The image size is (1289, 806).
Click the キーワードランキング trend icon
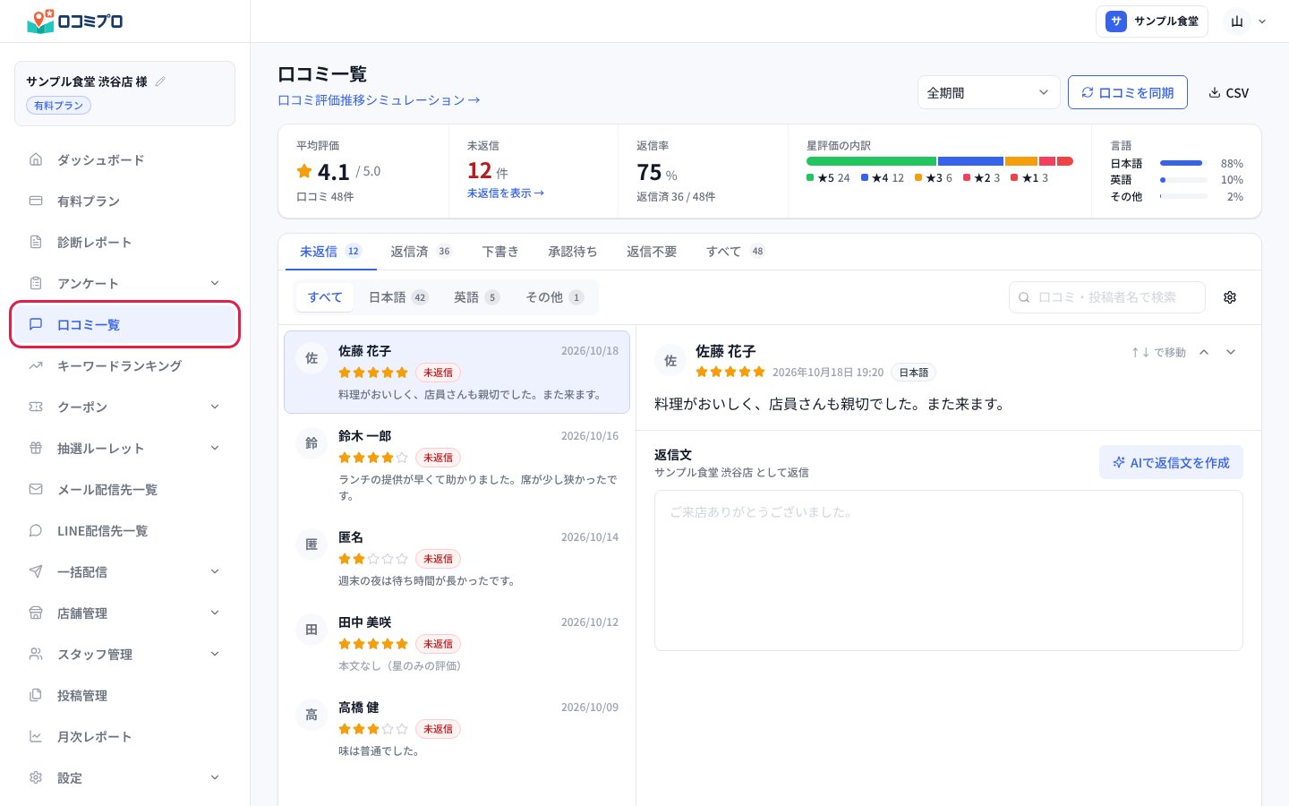tap(36, 365)
